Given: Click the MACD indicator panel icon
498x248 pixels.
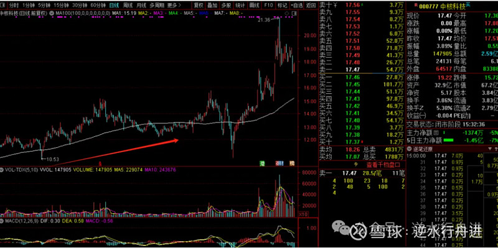Looking at the screenshot, I should click(2, 221).
